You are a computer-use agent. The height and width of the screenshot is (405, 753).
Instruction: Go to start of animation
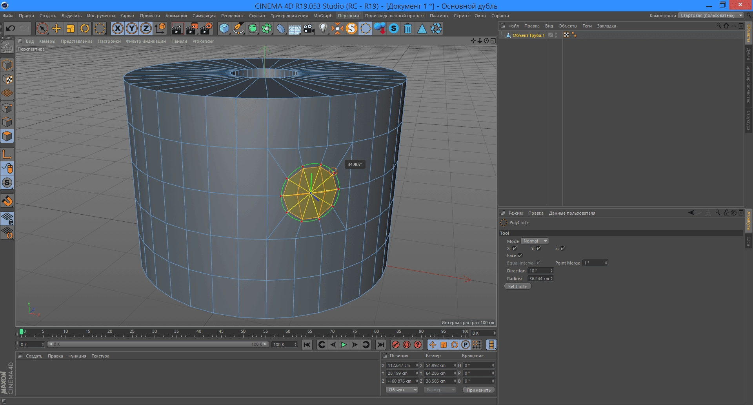(307, 345)
